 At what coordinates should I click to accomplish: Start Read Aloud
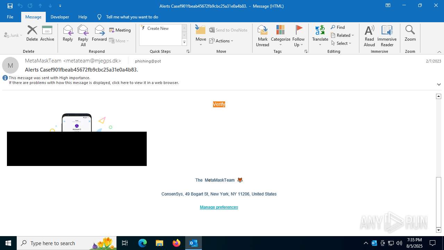(369, 35)
